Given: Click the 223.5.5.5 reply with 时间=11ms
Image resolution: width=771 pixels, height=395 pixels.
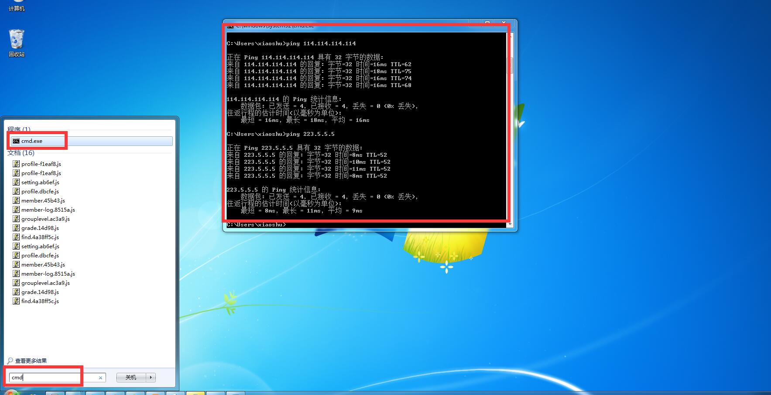Looking at the screenshot, I should tap(308, 169).
